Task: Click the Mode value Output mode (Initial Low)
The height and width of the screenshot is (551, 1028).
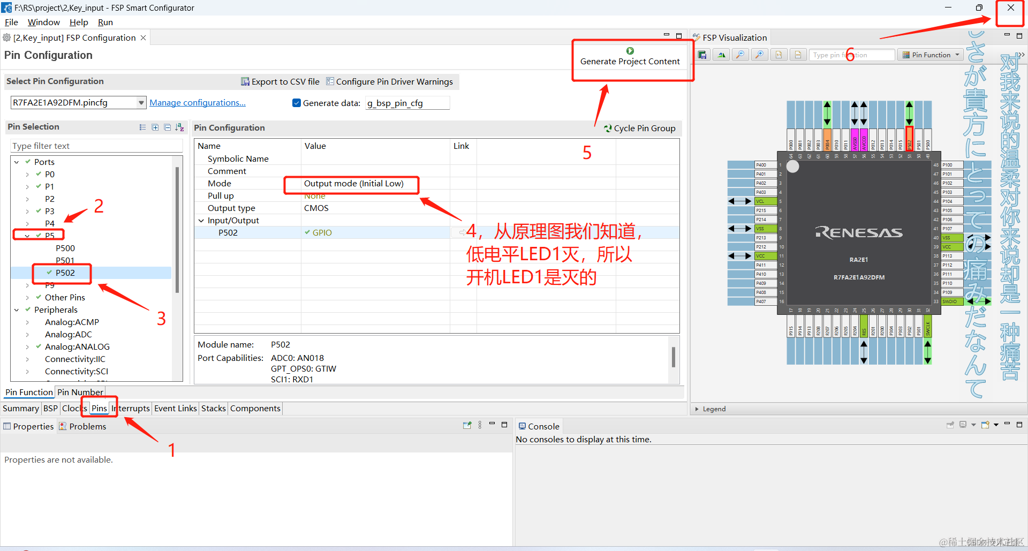Action: pos(353,183)
